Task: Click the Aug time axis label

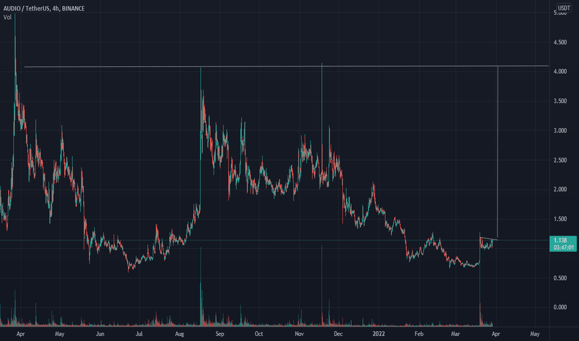Action: (x=180, y=334)
